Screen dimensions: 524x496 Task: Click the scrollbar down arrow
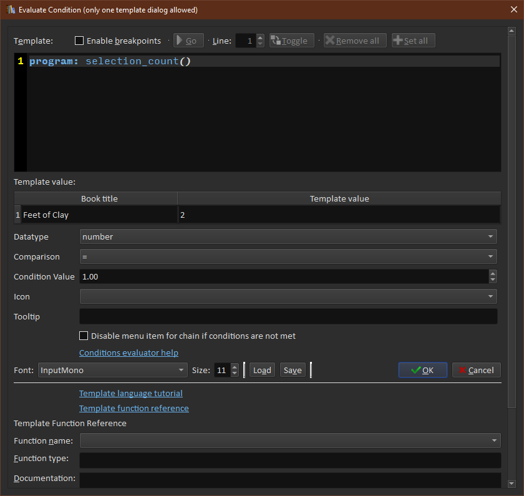[x=512, y=484]
